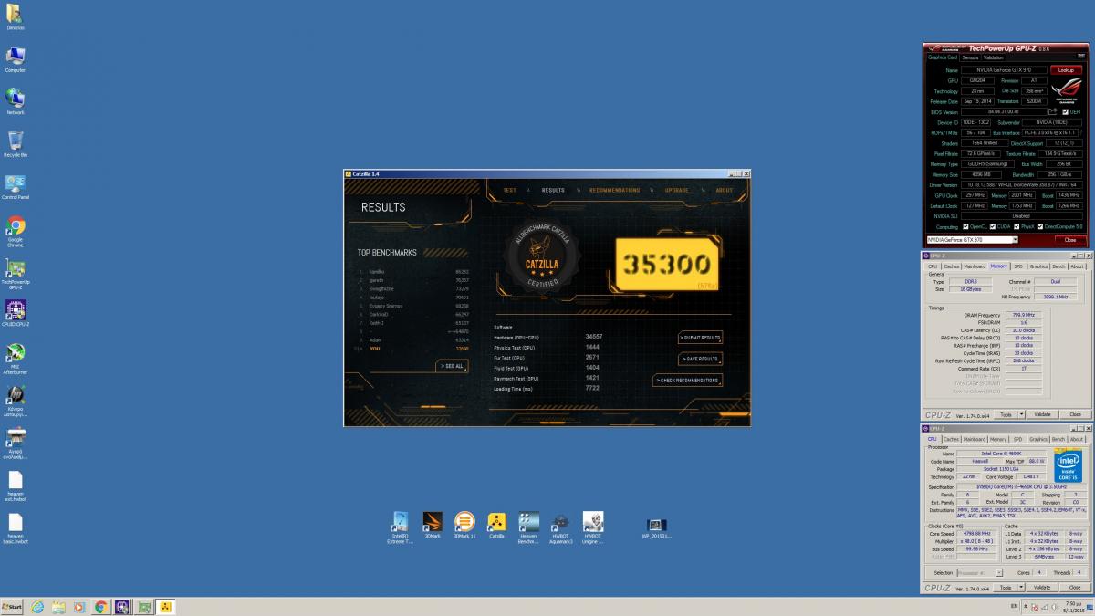Launch the 3DMark 11 desktop shortcut
The image size is (1095, 616).
[464, 525]
